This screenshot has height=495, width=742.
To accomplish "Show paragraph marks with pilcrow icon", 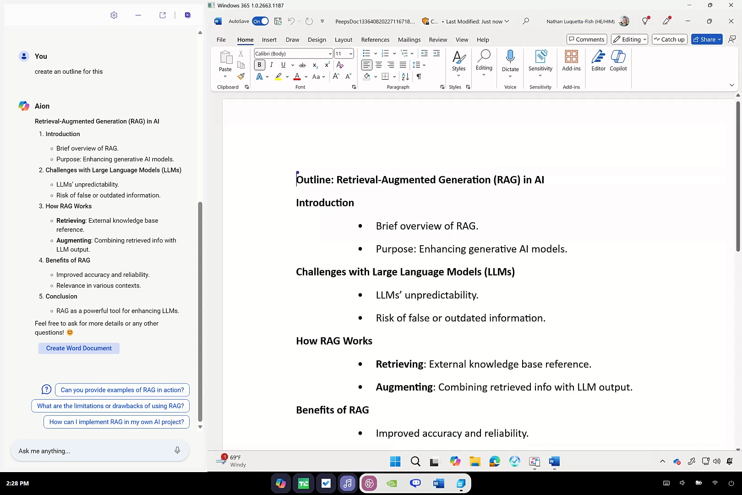I will (x=419, y=77).
